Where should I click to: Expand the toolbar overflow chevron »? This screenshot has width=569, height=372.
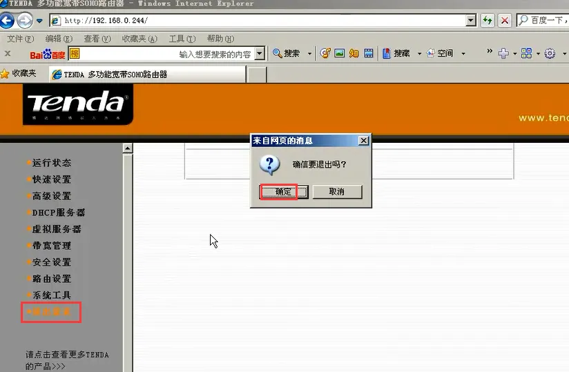pyautogui.click(x=490, y=51)
